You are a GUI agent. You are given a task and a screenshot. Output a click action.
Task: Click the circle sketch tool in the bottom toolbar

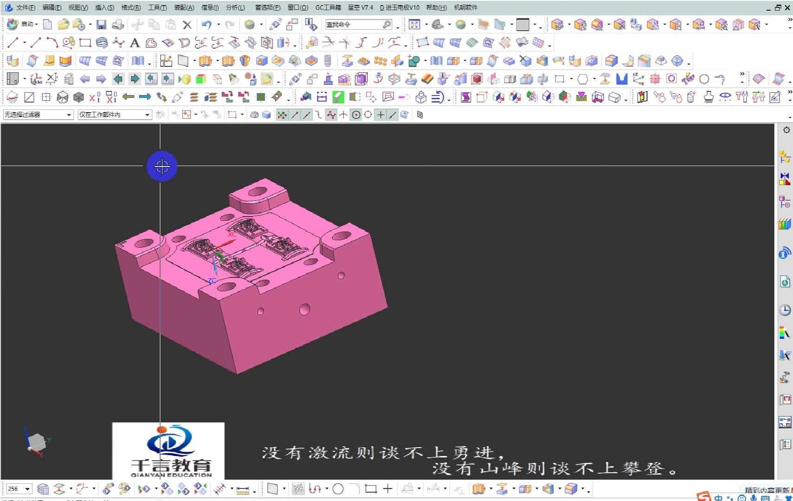tap(338, 488)
